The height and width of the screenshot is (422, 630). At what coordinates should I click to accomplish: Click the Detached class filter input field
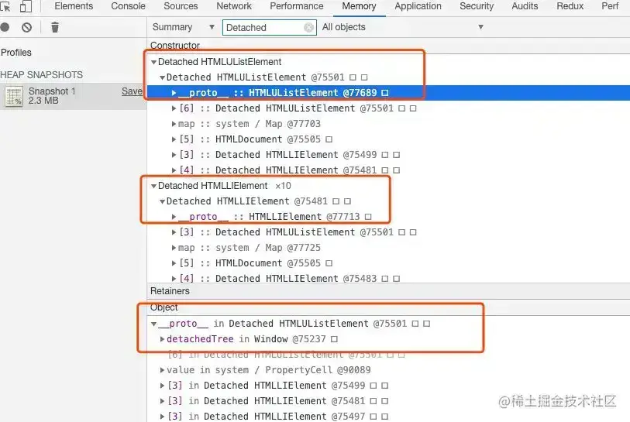coord(263,27)
